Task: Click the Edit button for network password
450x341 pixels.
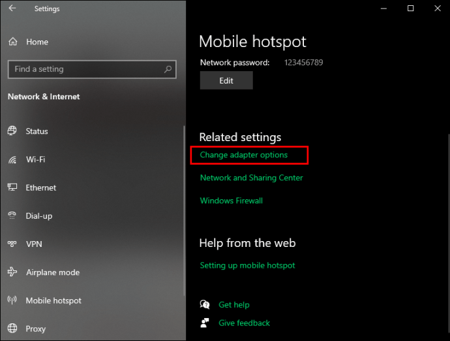Action: point(226,80)
